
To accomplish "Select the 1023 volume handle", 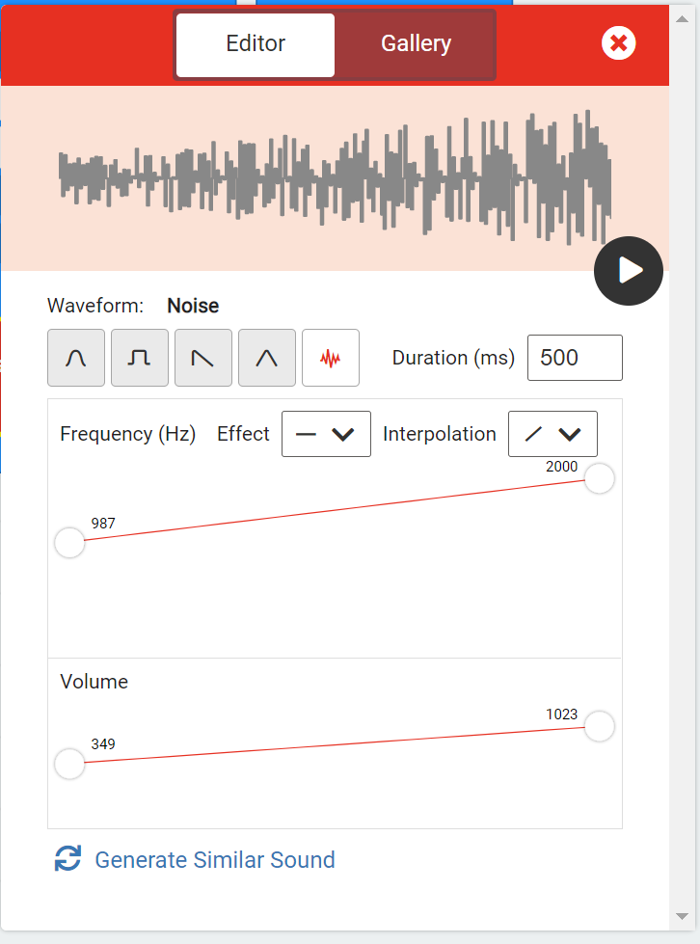I will (599, 726).
